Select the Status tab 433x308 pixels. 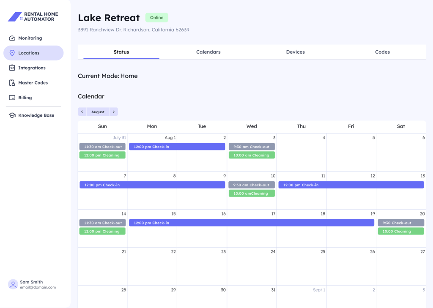121,52
